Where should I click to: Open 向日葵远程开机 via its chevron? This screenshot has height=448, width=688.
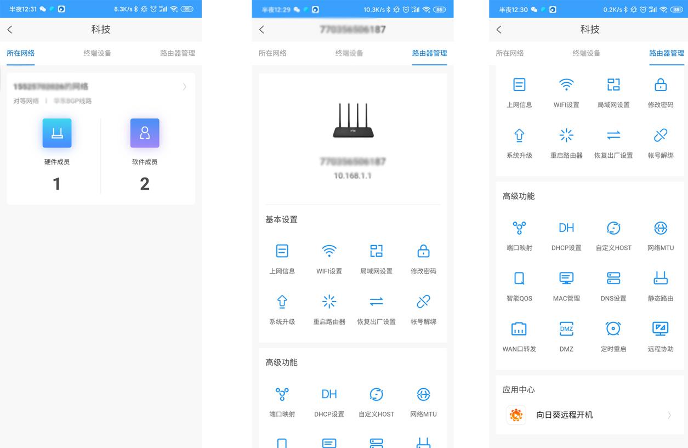coord(668,415)
